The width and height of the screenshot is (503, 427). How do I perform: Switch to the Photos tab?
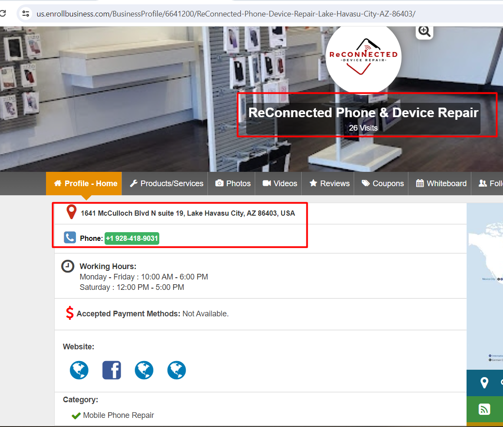233,184
